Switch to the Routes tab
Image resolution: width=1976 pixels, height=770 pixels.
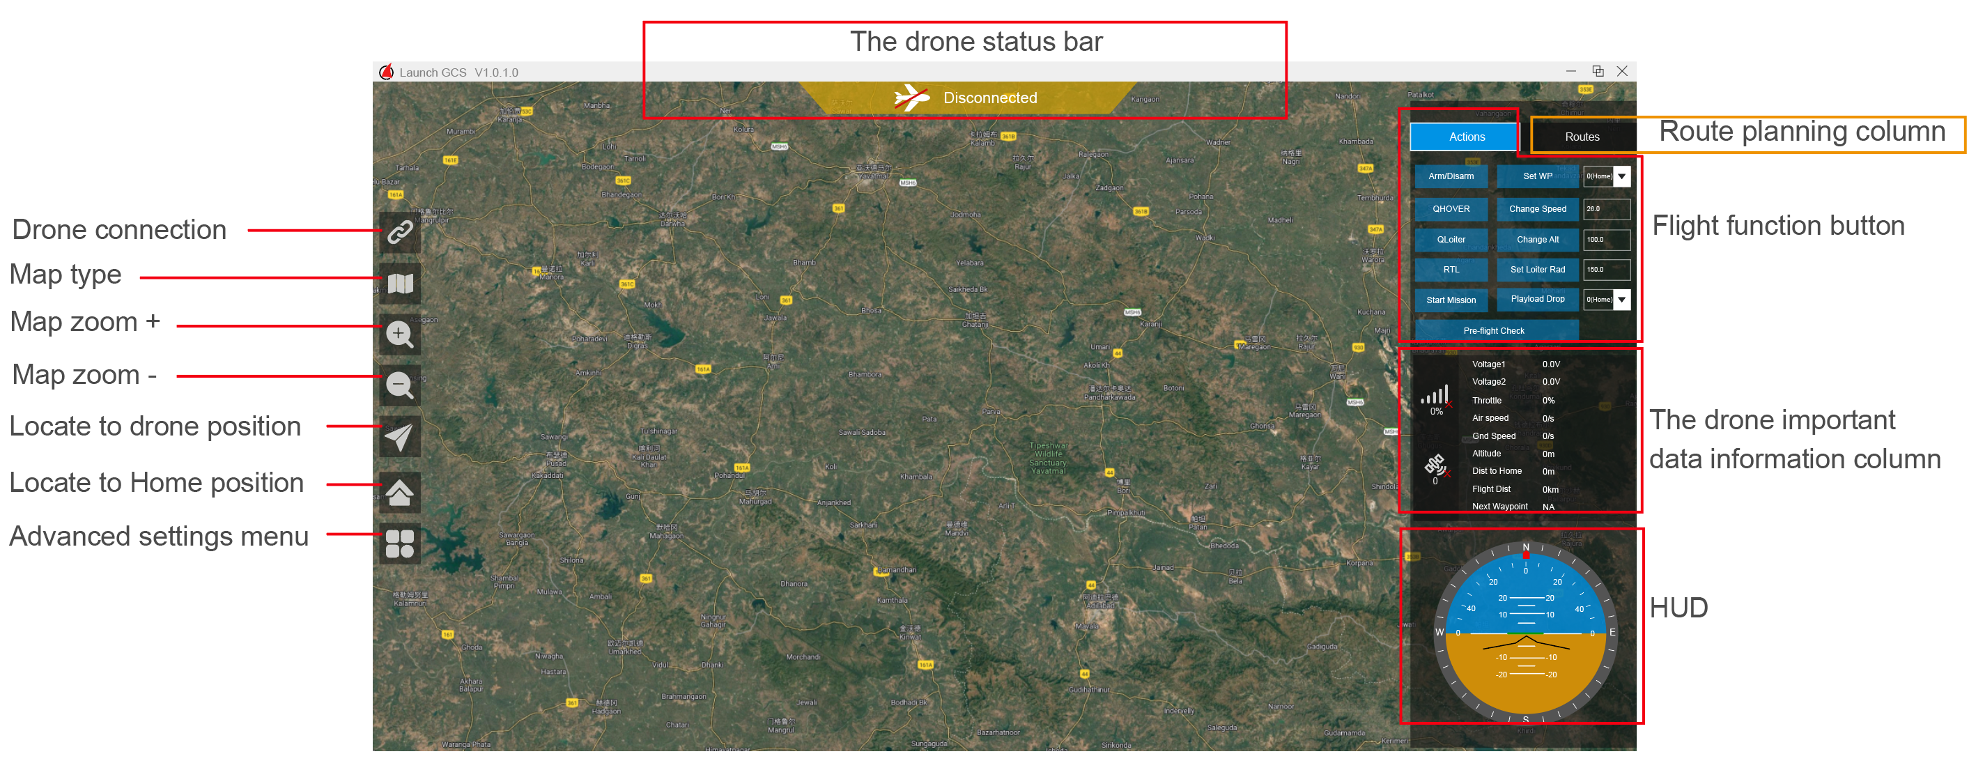click(x=1582, y=137)
